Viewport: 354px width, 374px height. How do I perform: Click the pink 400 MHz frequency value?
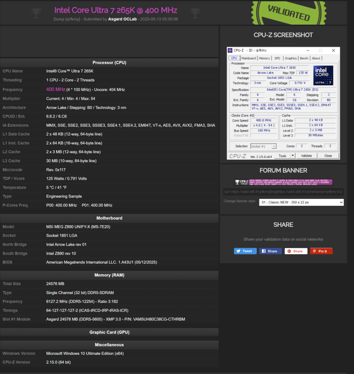[x=56, y=89]
